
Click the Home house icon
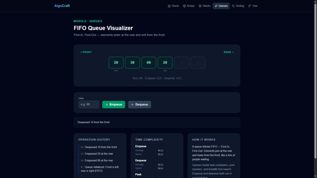tap(169, 6)
